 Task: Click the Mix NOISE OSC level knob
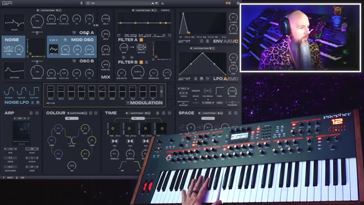point(106,64)
